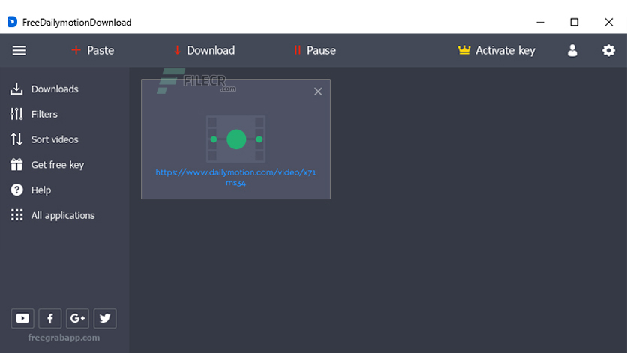Click the Filters sliders icon
The width and height of the screenshot is (627, 363).
pos(16,114)
